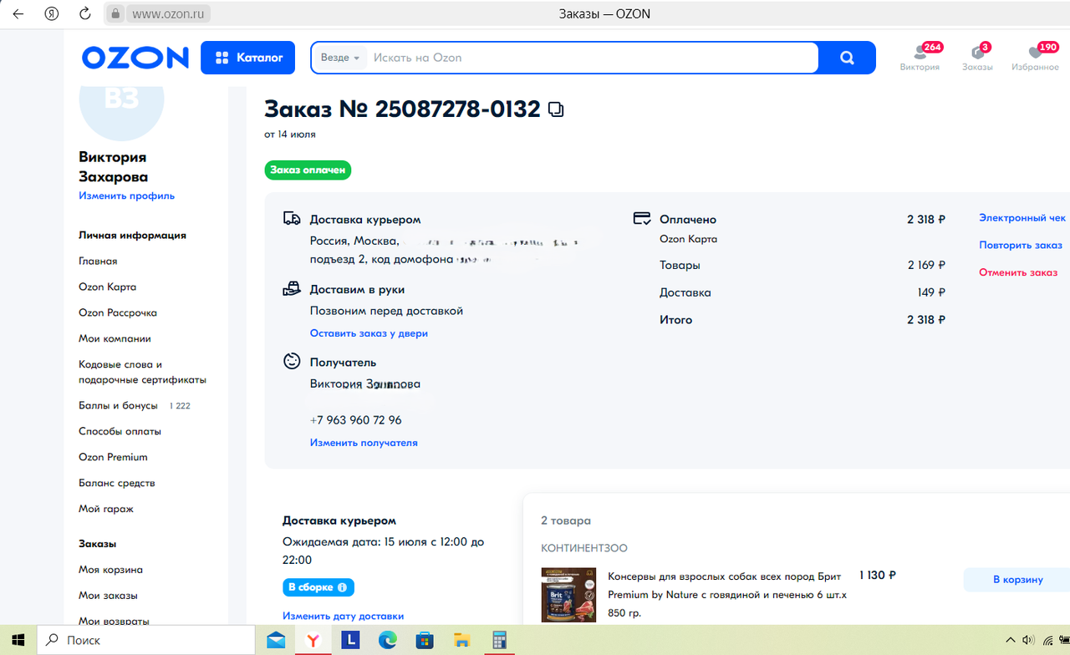The image size is (1070, 655).
Task: Open Способы оплаты in the sidebar
Action: pyautogui.click(x=120, y=431)
